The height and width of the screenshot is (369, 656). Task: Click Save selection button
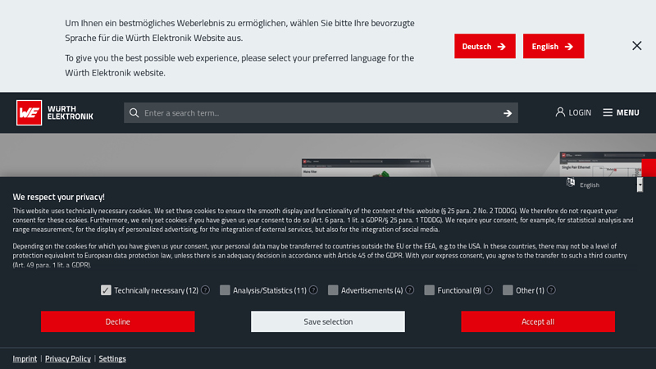pyautogui.click(x=327, y=321)
